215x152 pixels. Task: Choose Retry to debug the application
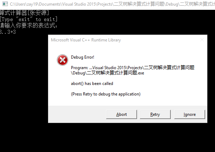pyautogui.click(x=155, y=114)
